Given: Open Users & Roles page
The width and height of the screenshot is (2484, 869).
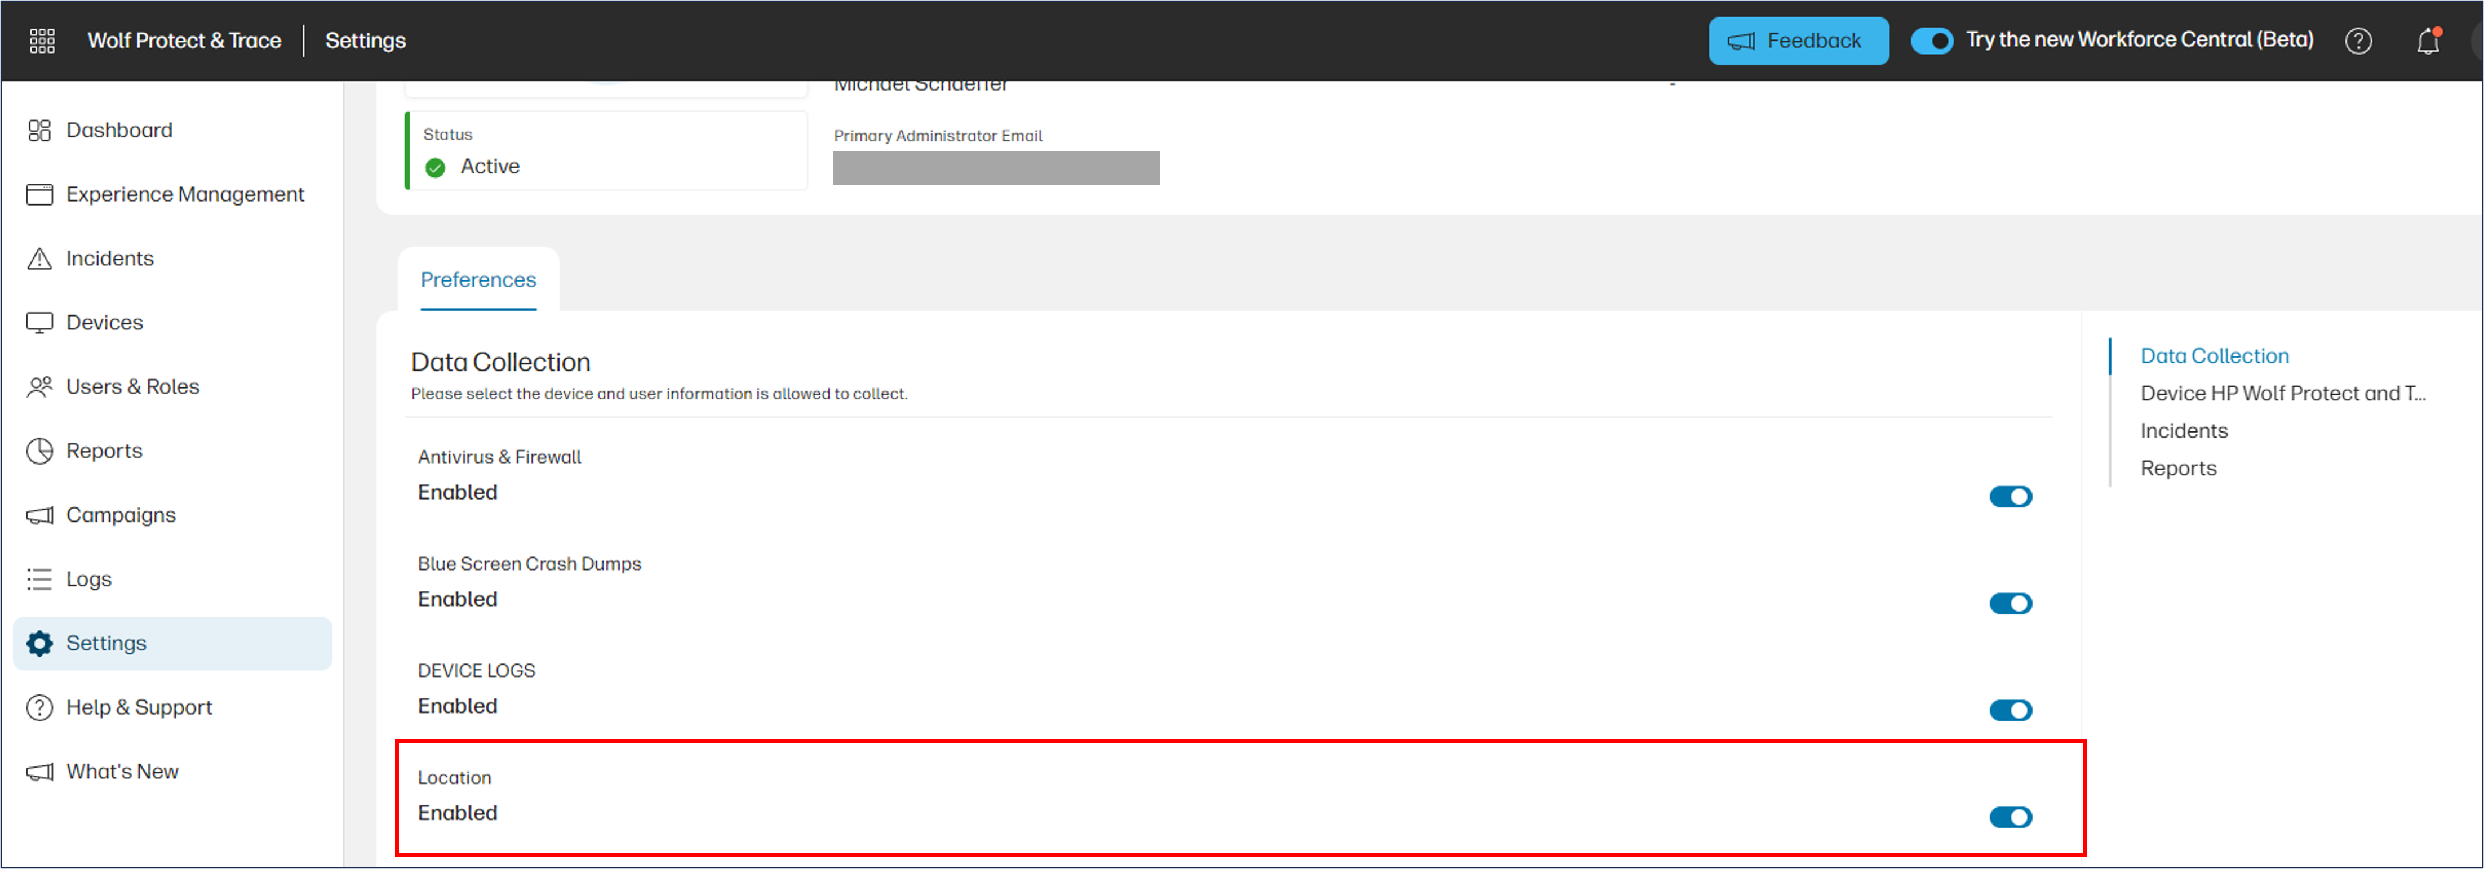Looking at the screenshot, I should point(132,386).
